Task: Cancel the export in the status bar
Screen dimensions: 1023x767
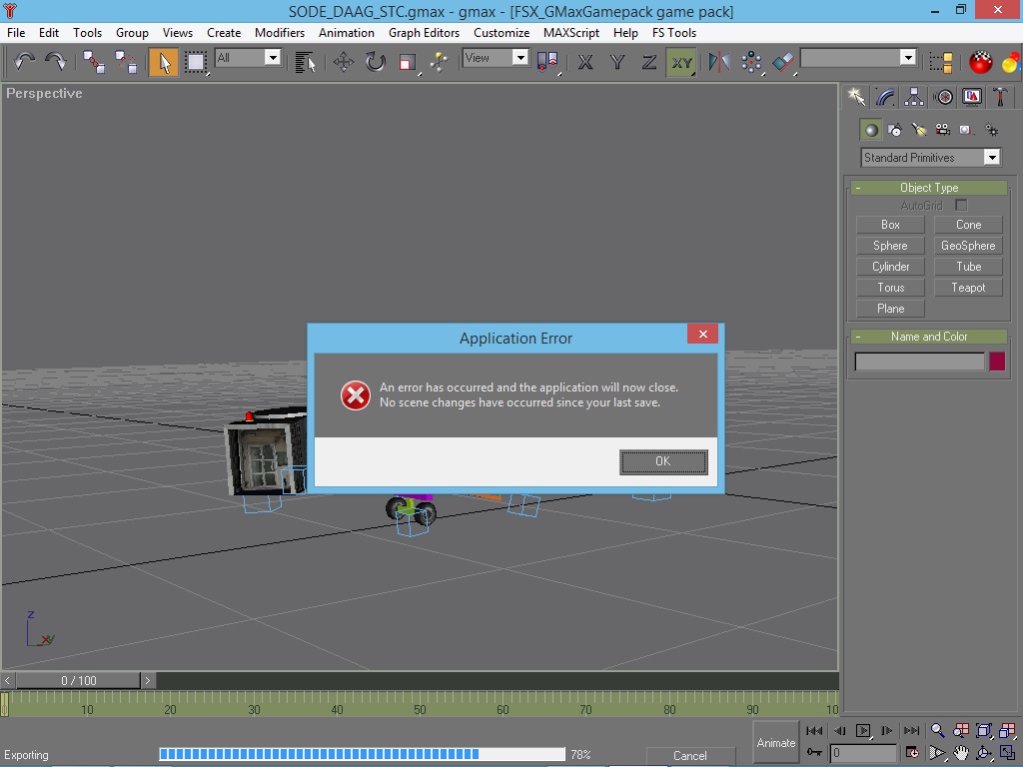Action: pos(689,756)
